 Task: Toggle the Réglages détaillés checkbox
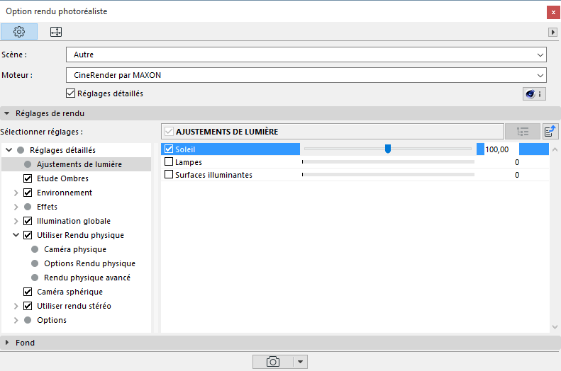70,93
